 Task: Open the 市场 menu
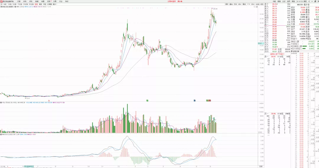[x=25, y=1]
